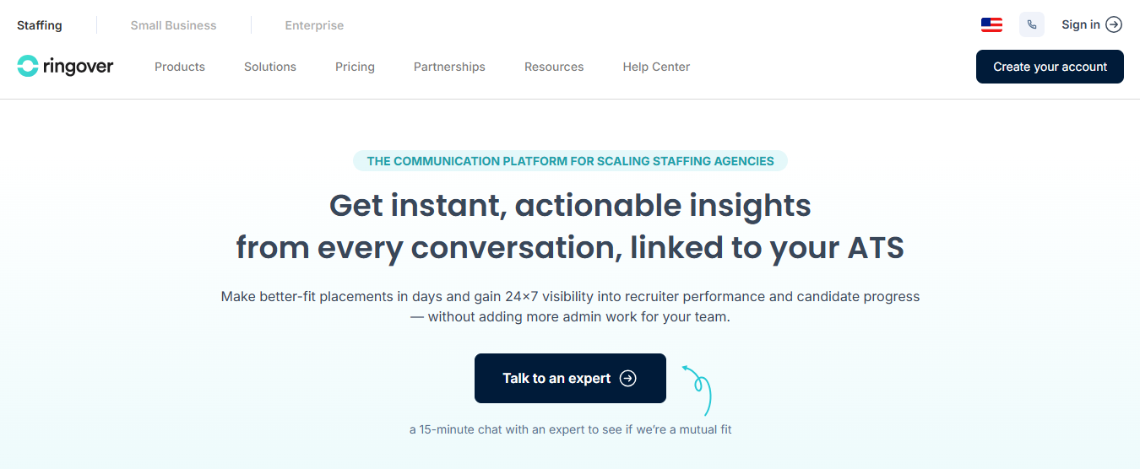Click the ringover wordmark text
This screenshot has height=469, width=1140.
[78, 67]
